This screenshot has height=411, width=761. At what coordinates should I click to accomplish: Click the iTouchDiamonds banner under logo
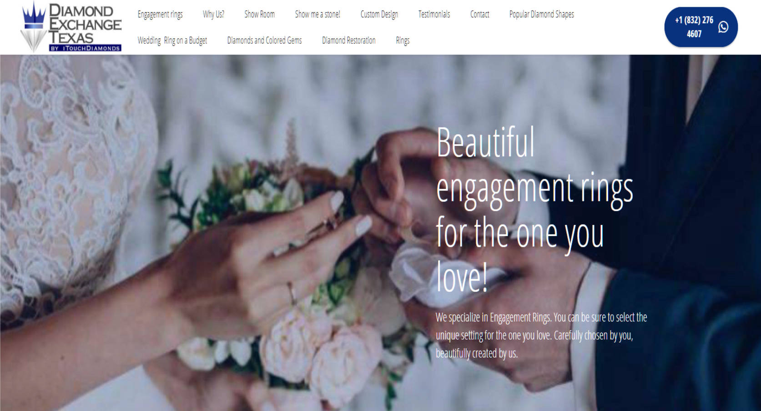click(x=85, y=48)
